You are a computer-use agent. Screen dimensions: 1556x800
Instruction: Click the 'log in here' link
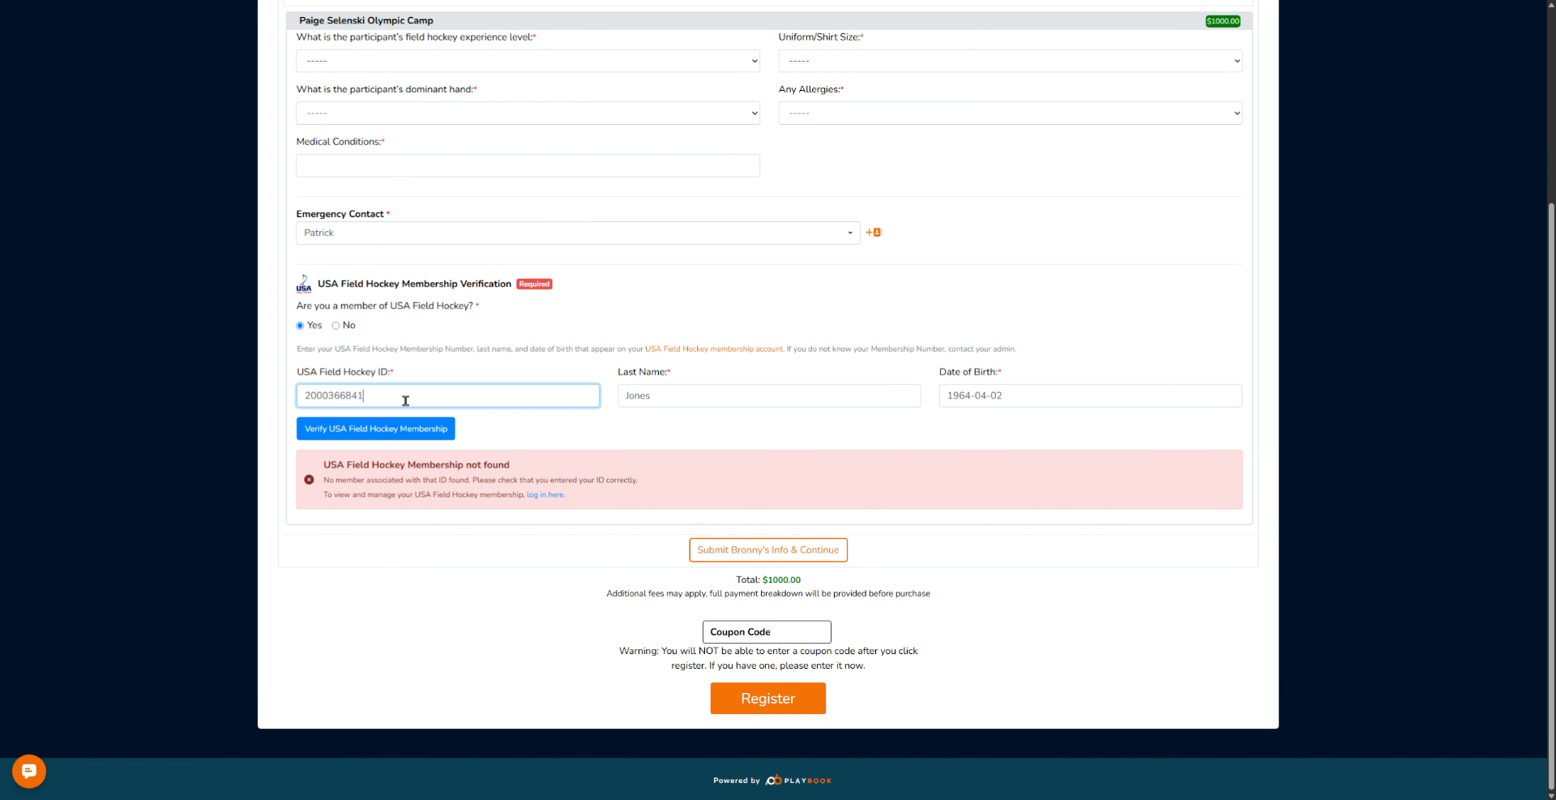(545, 495)
